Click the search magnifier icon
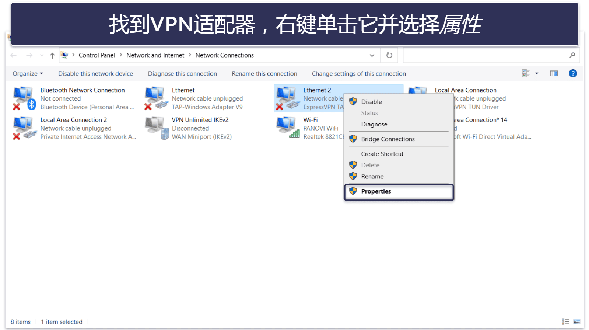 tap(572, 55)
